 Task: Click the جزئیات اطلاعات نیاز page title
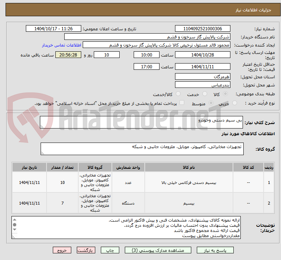tap(253, 10)
